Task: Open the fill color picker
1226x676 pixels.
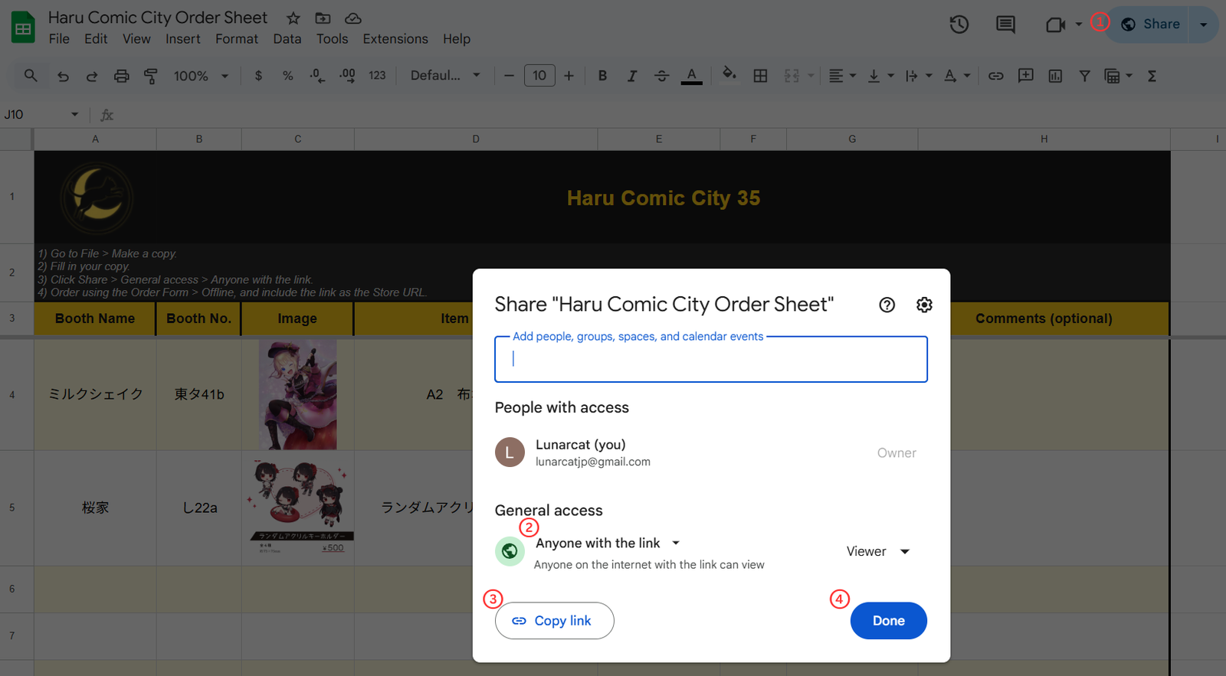Action: 729,74
